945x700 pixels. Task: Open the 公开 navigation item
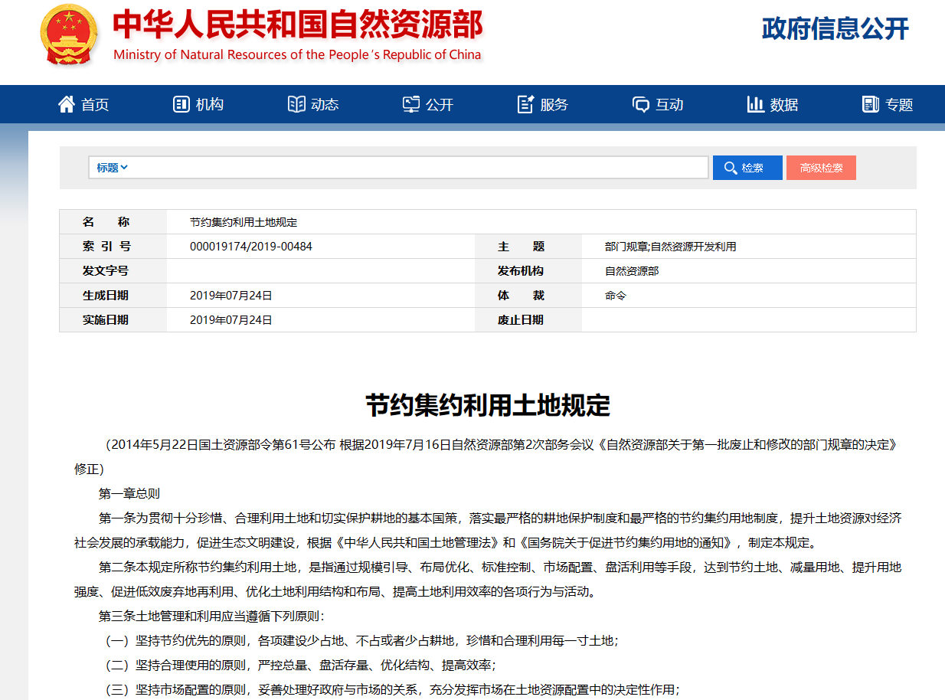tap(428, 104)
